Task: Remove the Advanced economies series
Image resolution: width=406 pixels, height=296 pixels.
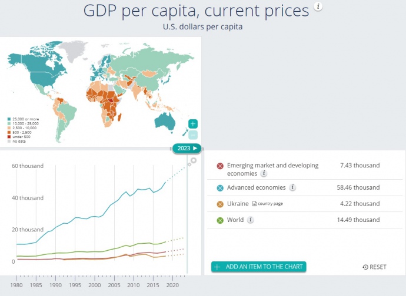Action: (220, 188)
